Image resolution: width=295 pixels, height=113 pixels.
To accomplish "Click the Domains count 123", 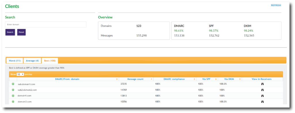I will (x=139, y=26).
